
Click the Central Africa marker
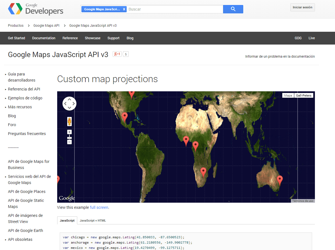tap(196, 146)
